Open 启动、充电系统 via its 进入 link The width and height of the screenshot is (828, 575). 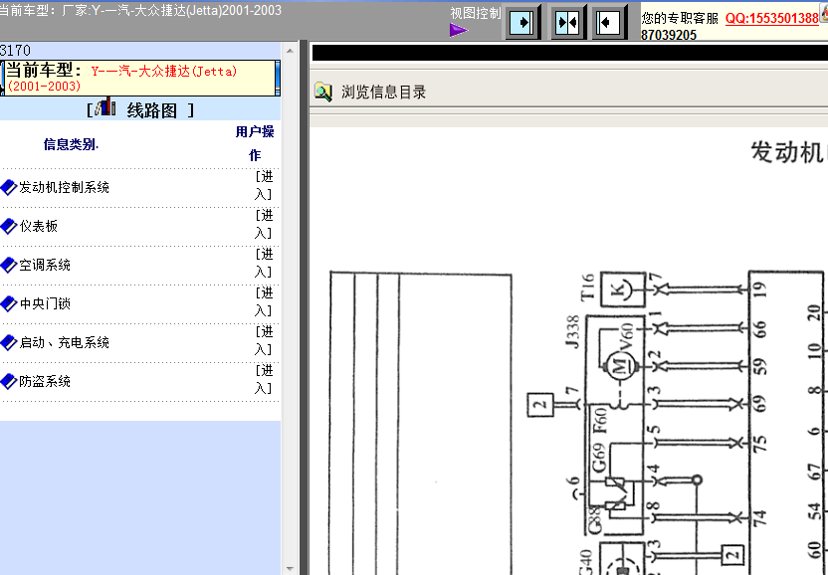point(264,341)
